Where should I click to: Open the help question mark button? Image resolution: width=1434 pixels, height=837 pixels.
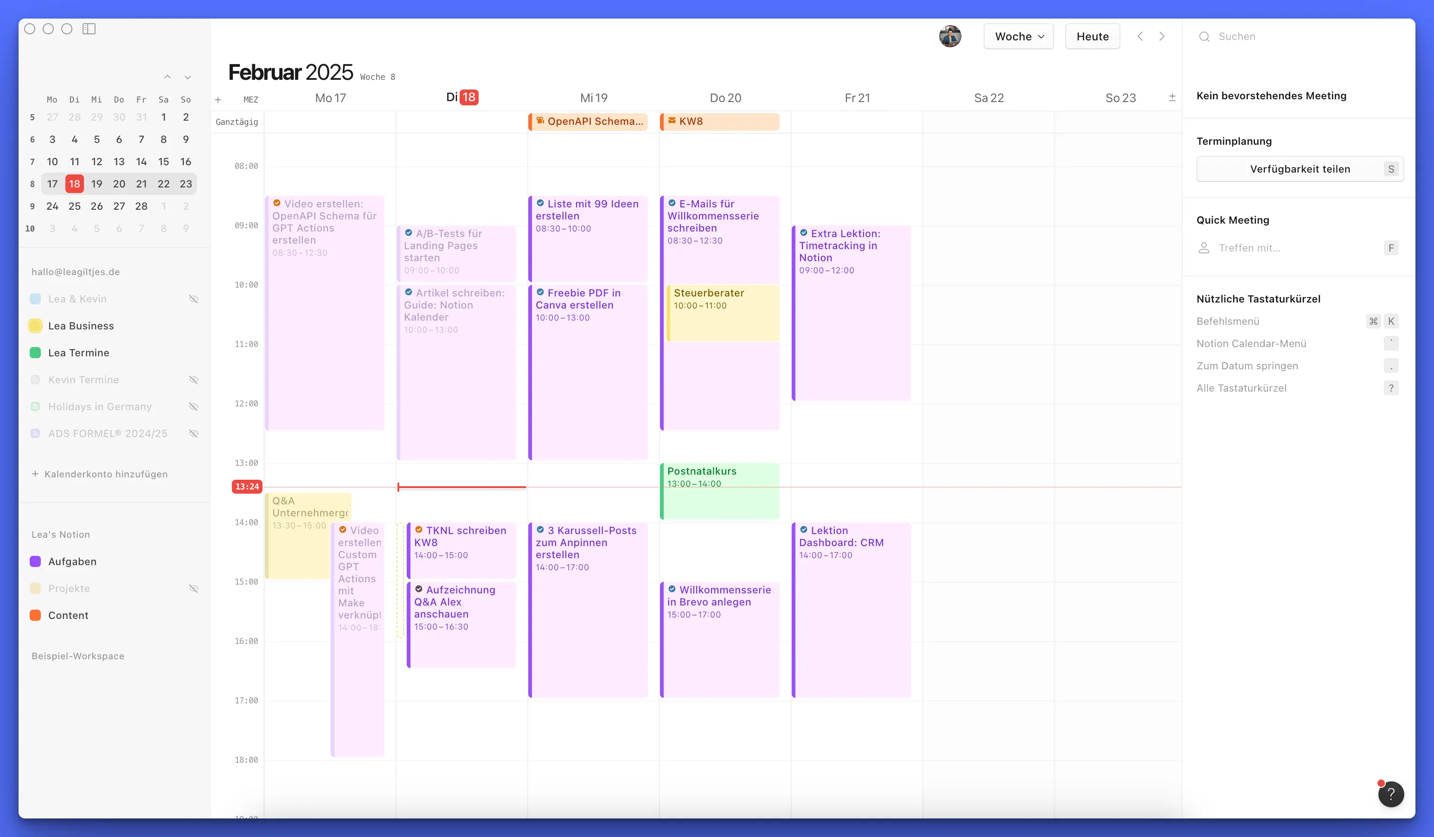pos(1390,794)
